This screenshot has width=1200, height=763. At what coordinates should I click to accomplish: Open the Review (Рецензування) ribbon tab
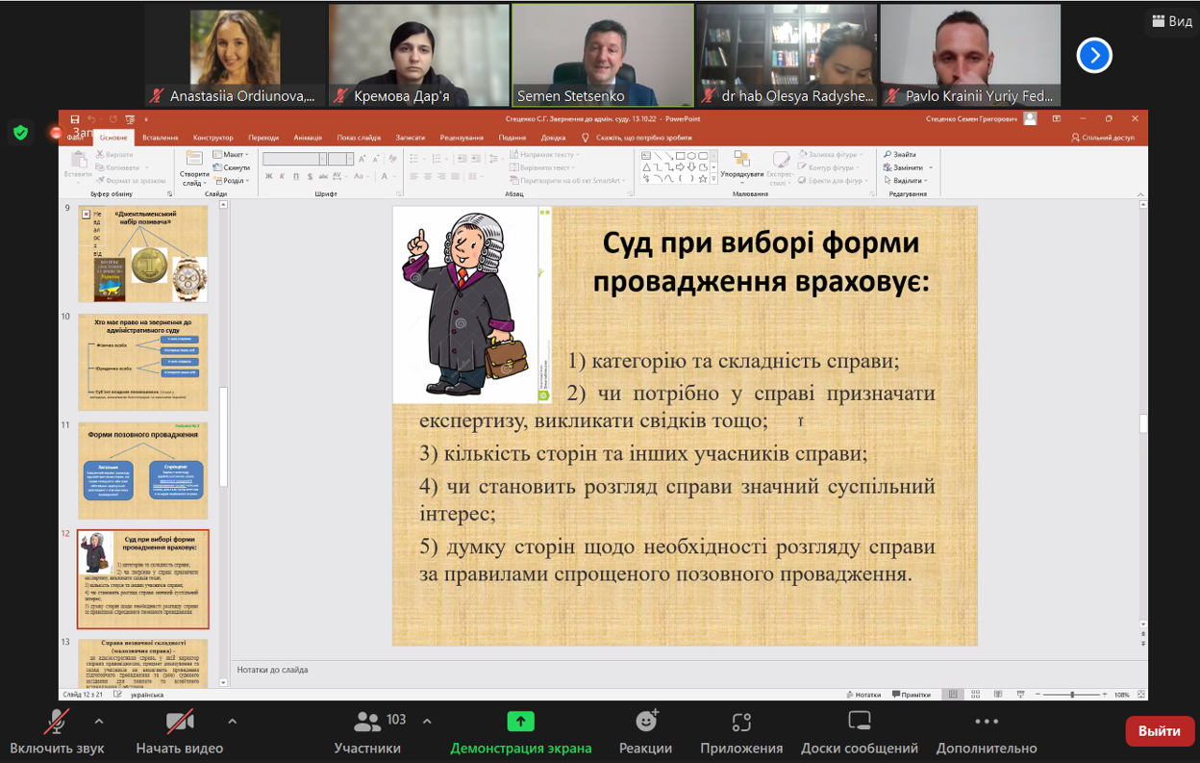click(462, 138)
